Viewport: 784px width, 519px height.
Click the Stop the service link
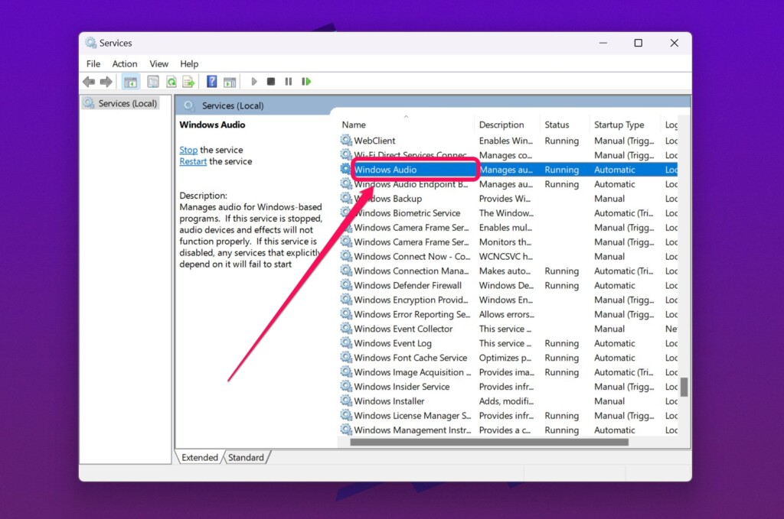click(188, 150)
